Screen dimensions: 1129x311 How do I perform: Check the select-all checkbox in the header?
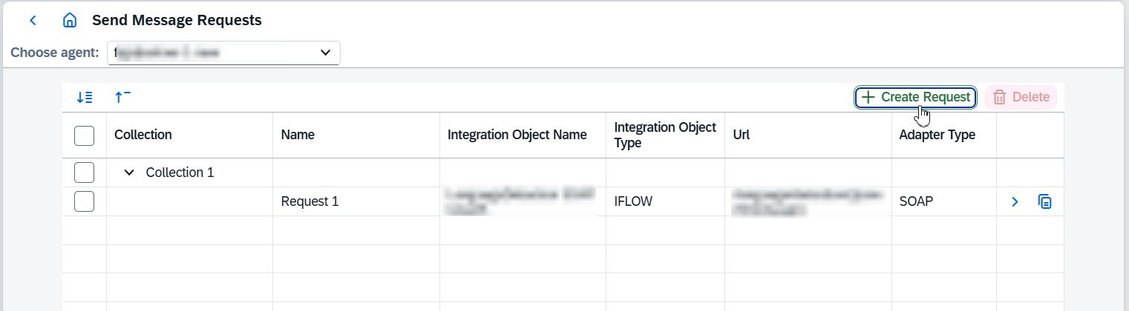tap(85, 136)
